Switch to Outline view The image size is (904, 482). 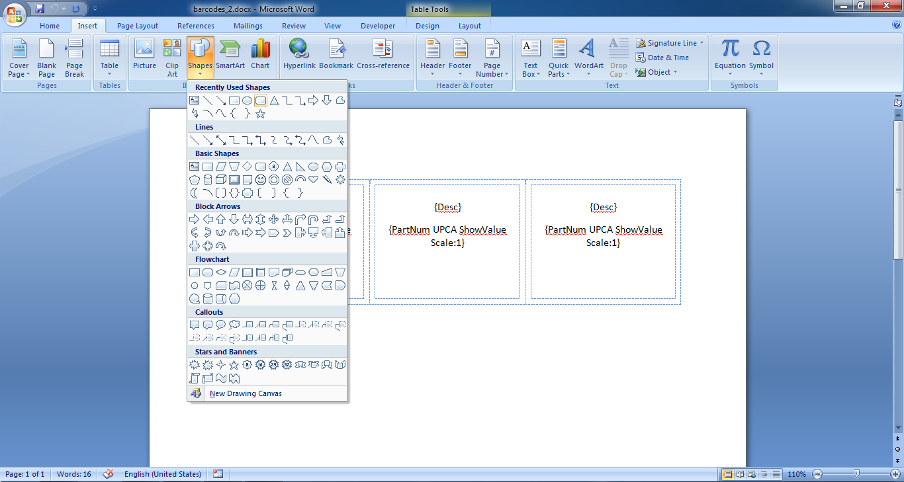coord(764,474)
